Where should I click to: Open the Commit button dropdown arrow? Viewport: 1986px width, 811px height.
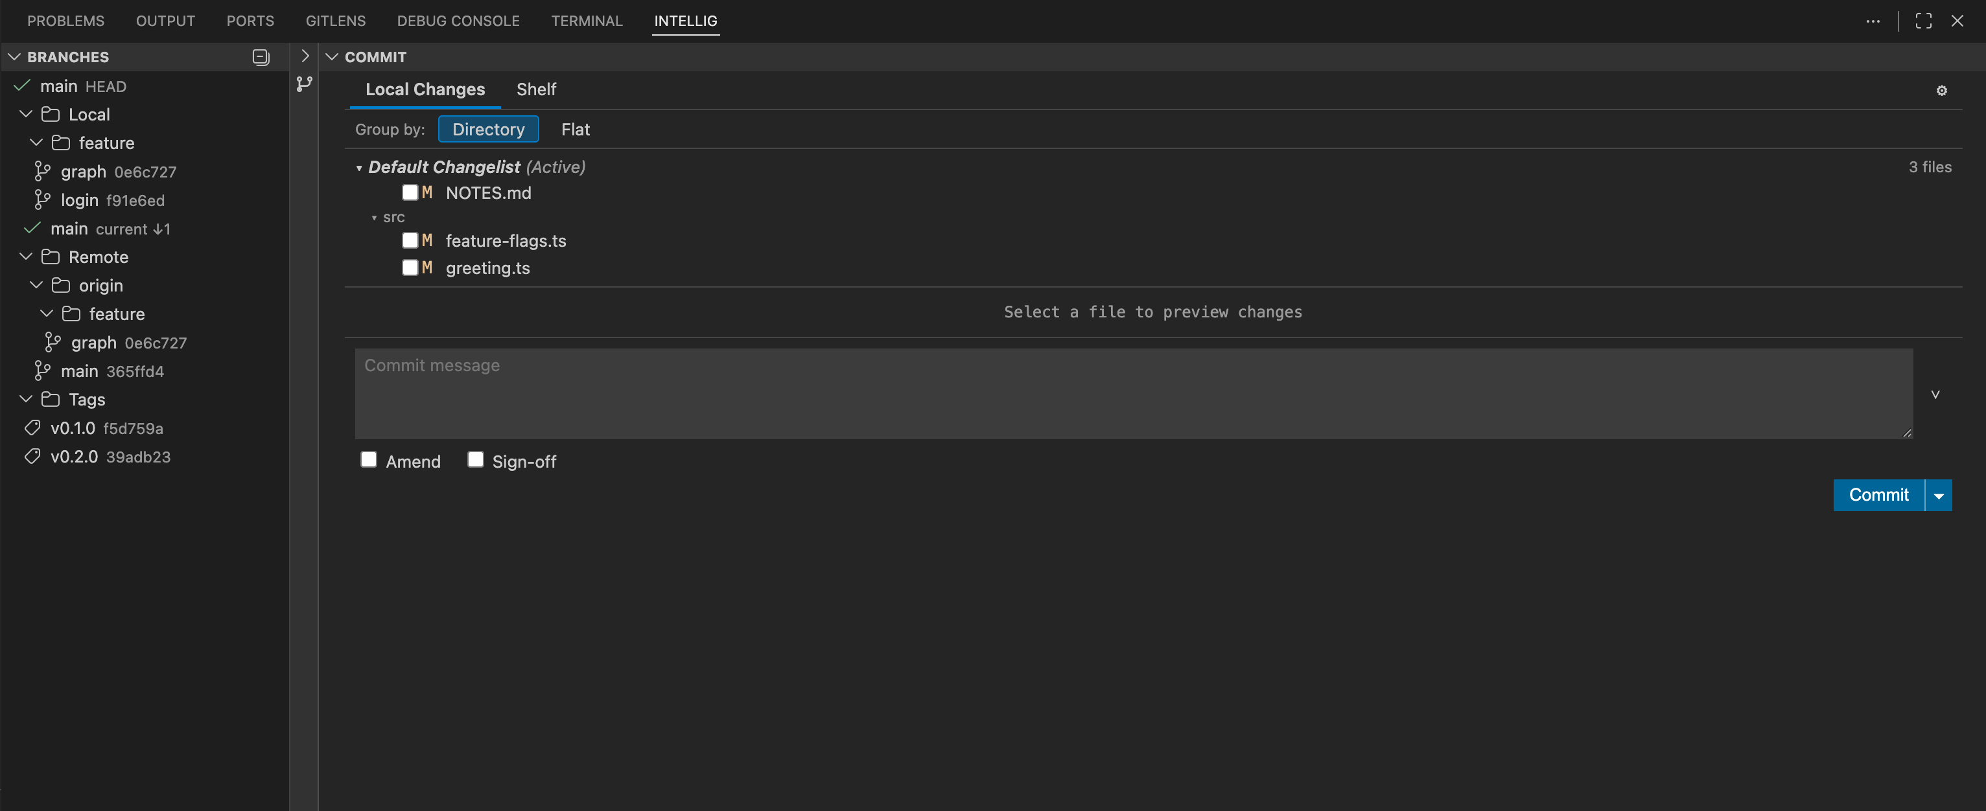click(1938, 496)
